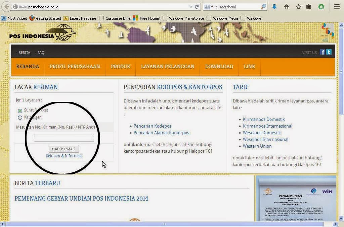Open the PRODUK menu
344x227 pixels.
tap(121, 67)
